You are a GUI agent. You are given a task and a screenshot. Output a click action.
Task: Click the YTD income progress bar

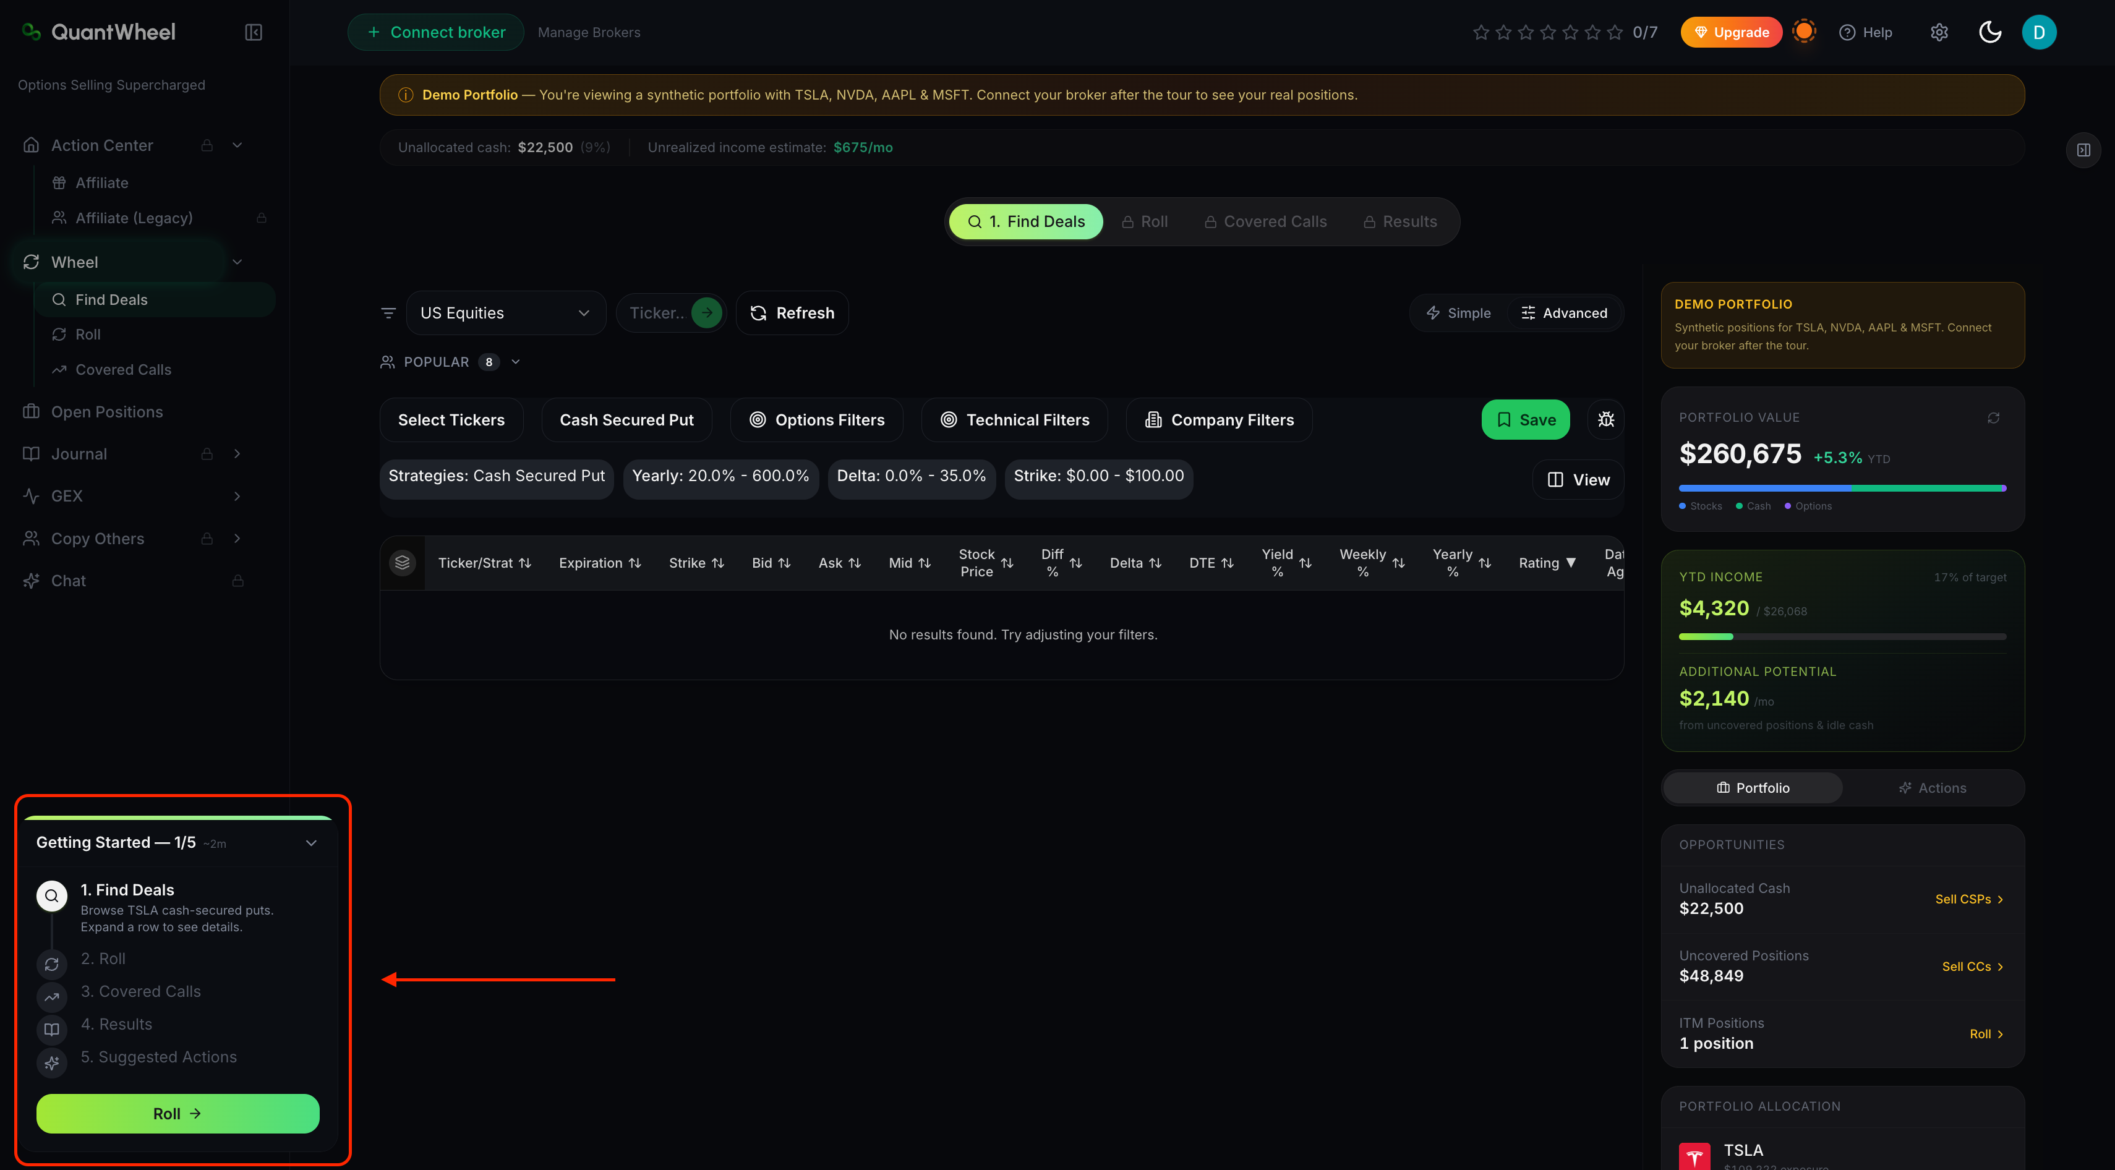[1842, 636]
